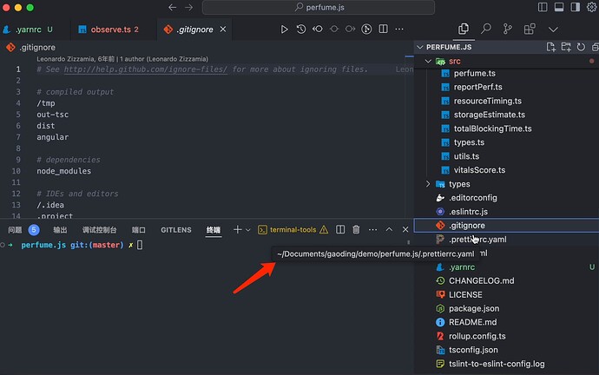Click the perfume.js command search box
Screen dimensions: 599x375
pyautogui.click(x=319, y=7)
